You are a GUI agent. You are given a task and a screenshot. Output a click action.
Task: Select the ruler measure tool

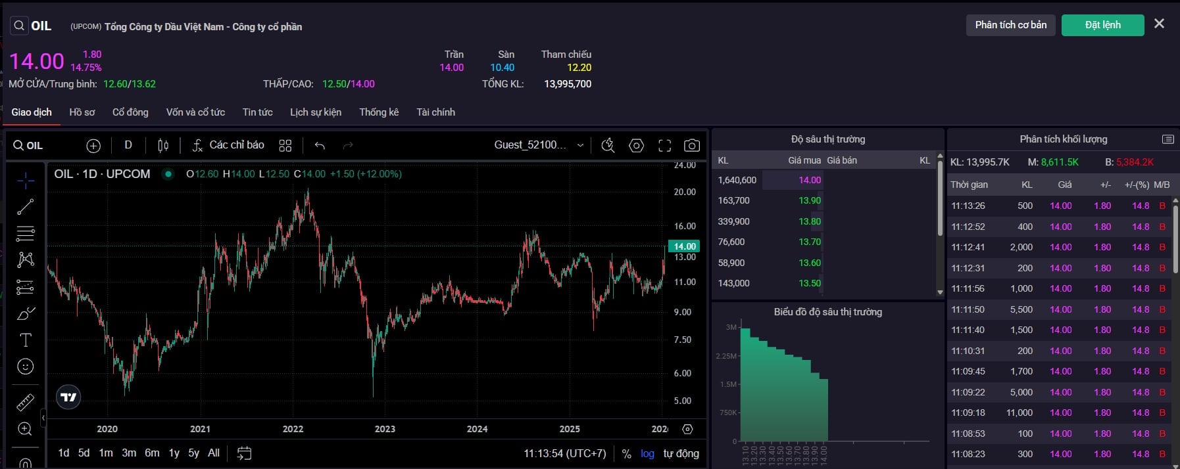point(25,402)
